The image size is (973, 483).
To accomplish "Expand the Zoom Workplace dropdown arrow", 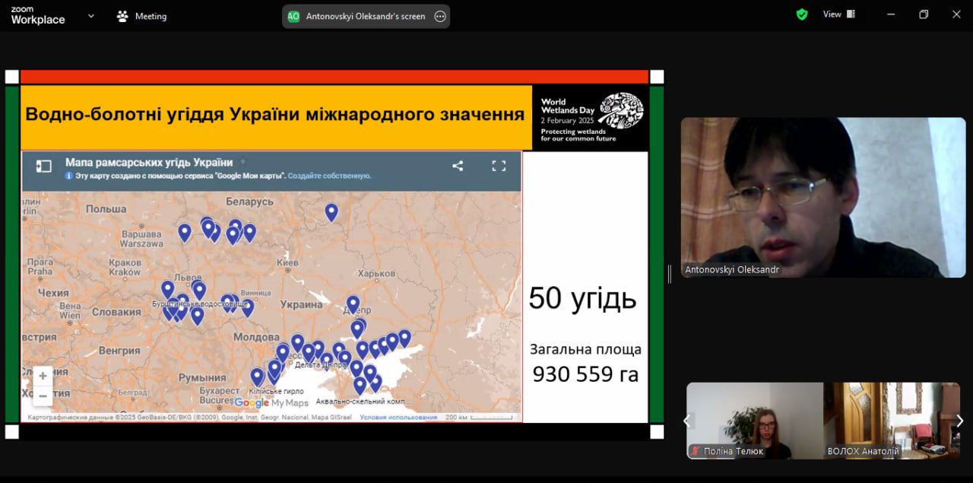I will pos(91,15).
